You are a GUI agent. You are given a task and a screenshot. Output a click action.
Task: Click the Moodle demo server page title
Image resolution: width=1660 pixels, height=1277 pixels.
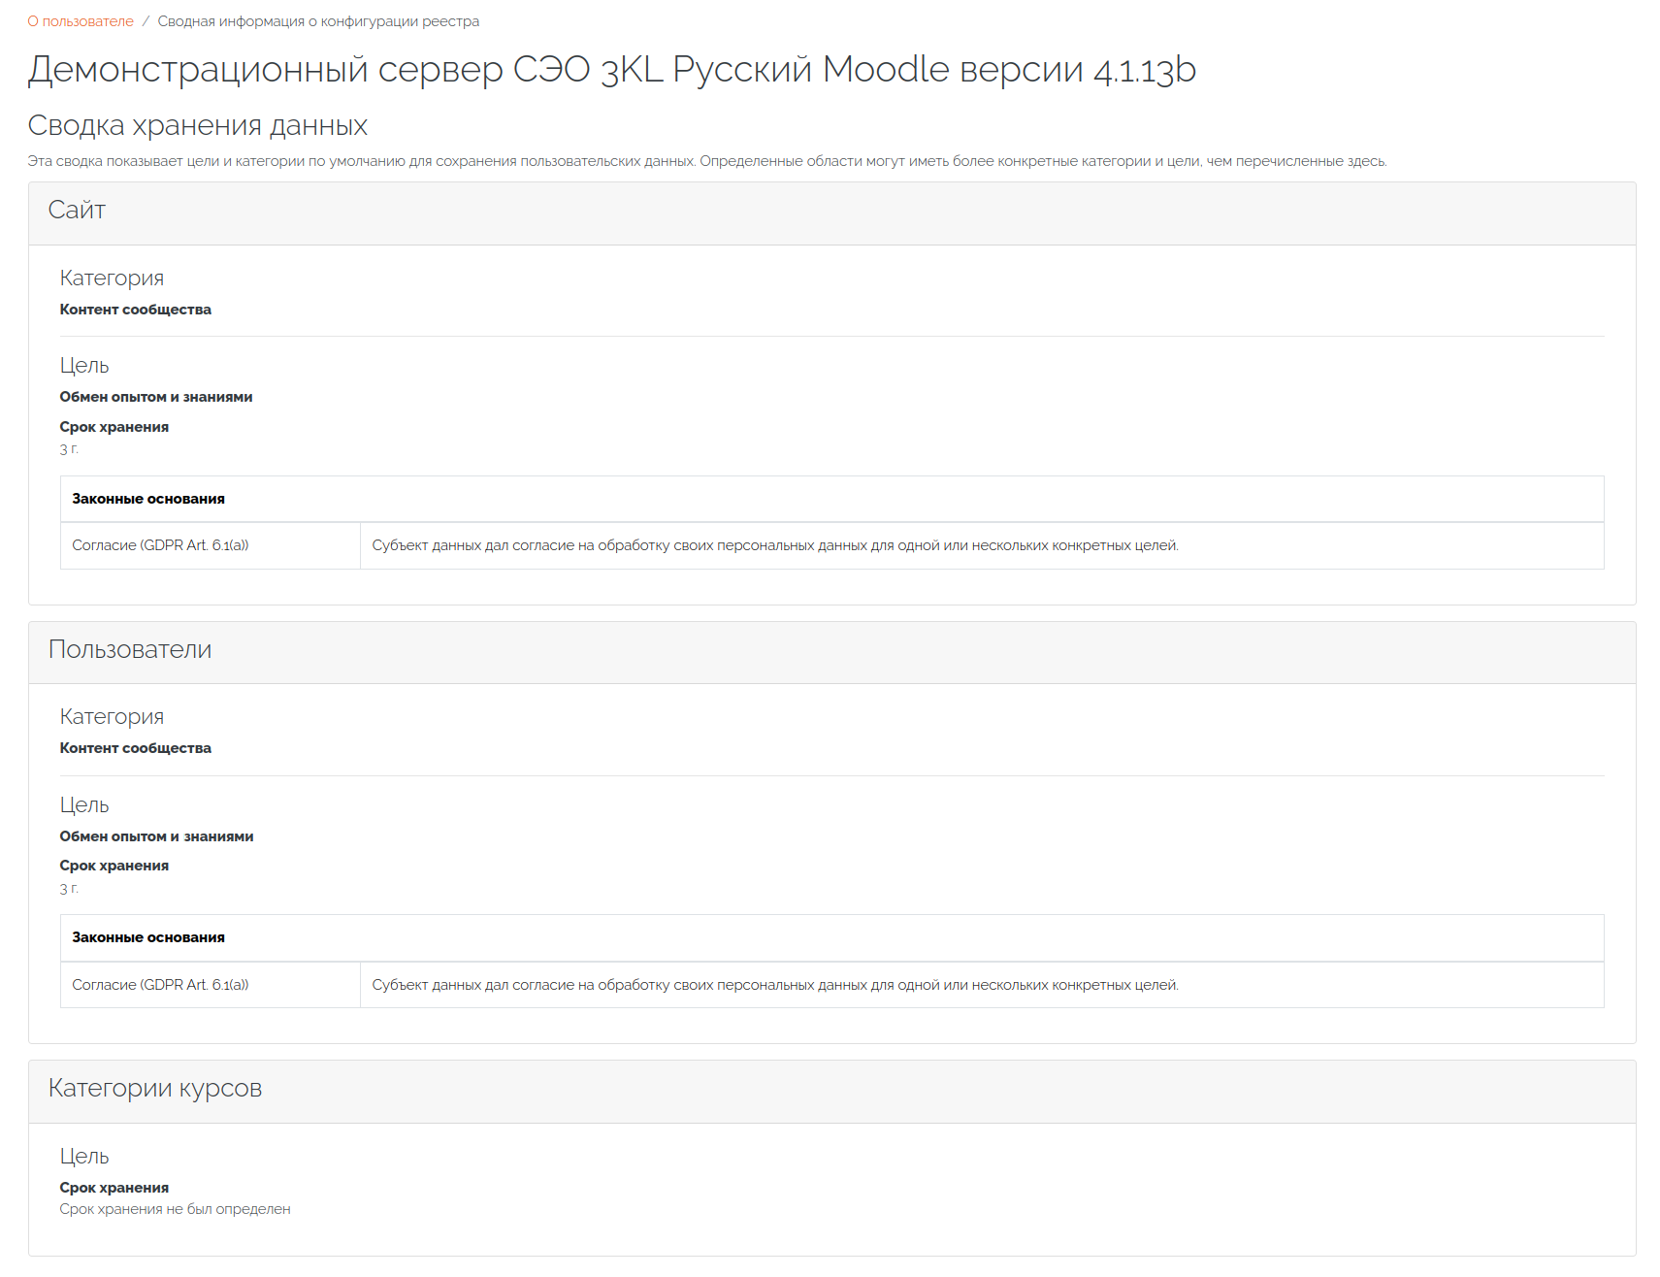611,69
